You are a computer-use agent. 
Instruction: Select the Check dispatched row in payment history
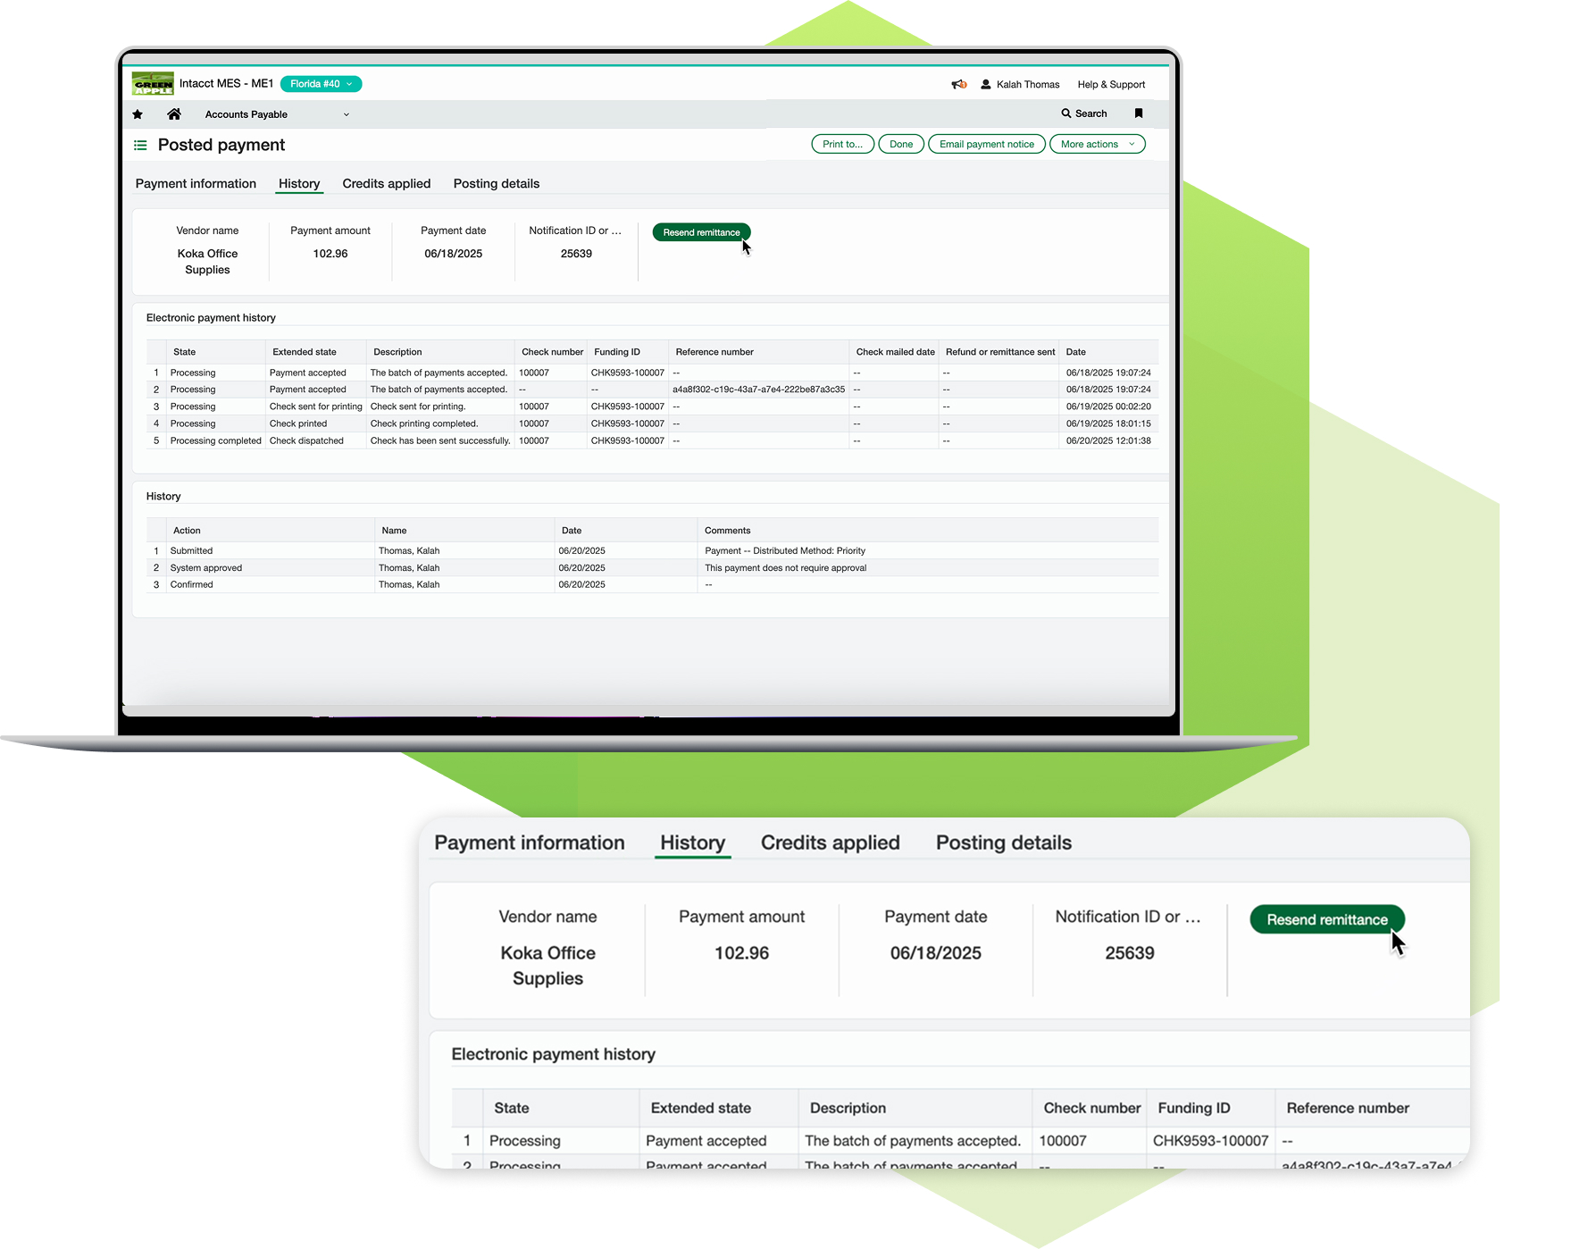tap(306, 440)
